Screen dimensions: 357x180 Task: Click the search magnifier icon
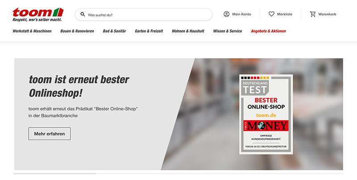click(83, 15)
